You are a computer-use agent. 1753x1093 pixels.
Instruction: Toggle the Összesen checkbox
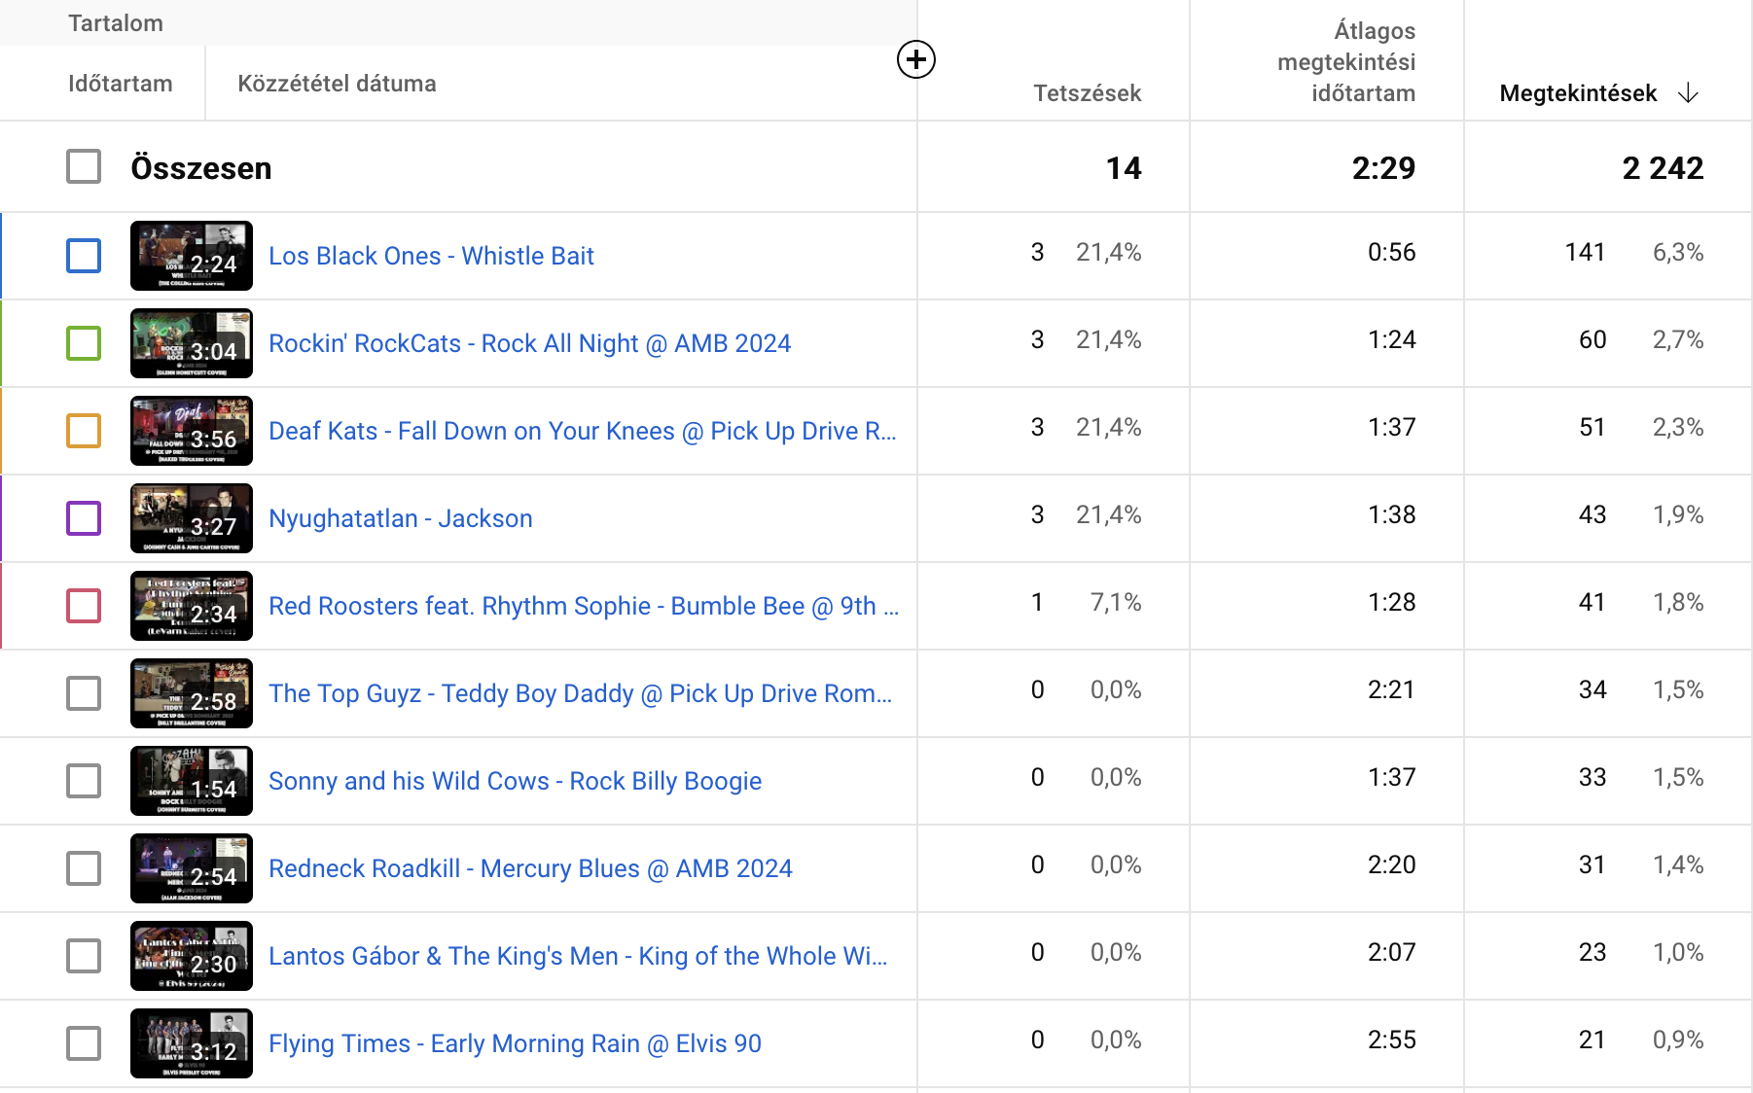click(84, 167)
